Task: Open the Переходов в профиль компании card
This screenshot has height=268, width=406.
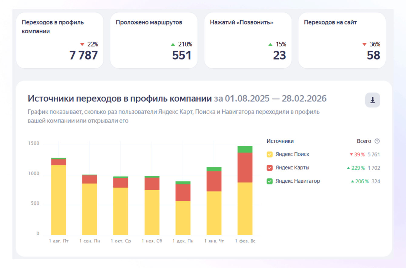Action: click(60, 40)
